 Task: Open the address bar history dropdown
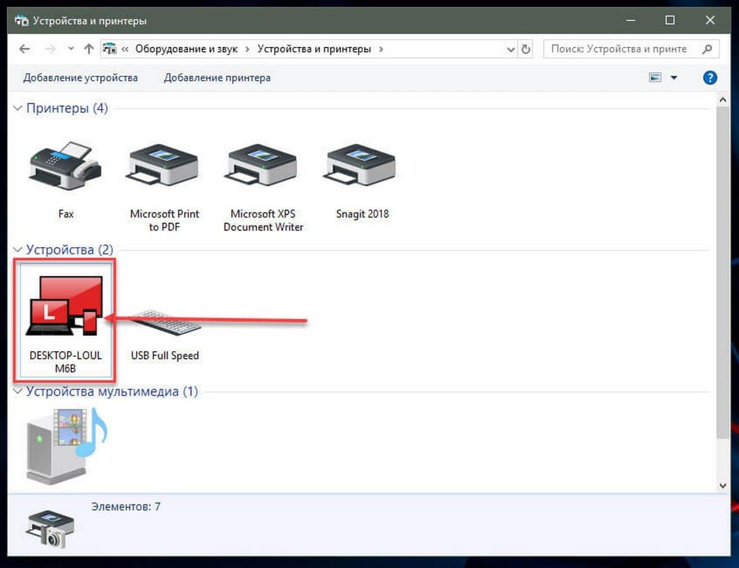coord(511,49)
